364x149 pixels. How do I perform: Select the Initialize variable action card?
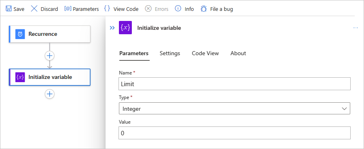pyautogui.click(x=49, y=77)
